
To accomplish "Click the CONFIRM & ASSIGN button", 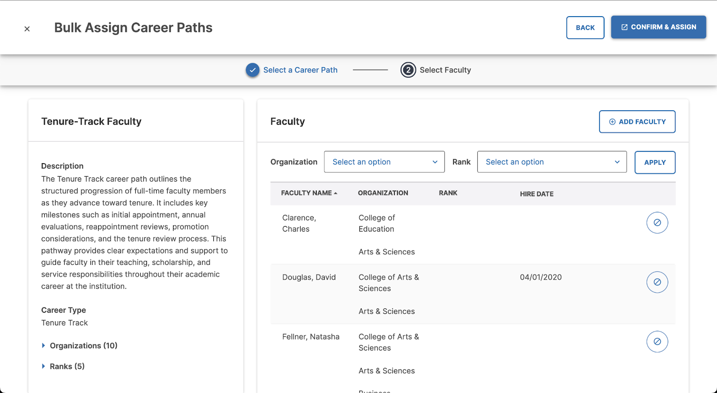I will 659,27.
